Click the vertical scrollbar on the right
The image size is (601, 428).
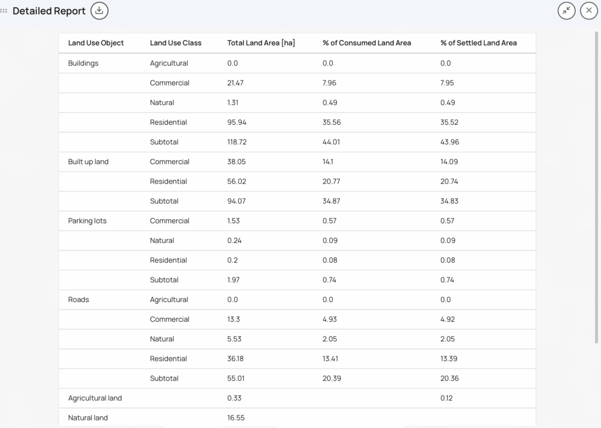tap(597, 176)
